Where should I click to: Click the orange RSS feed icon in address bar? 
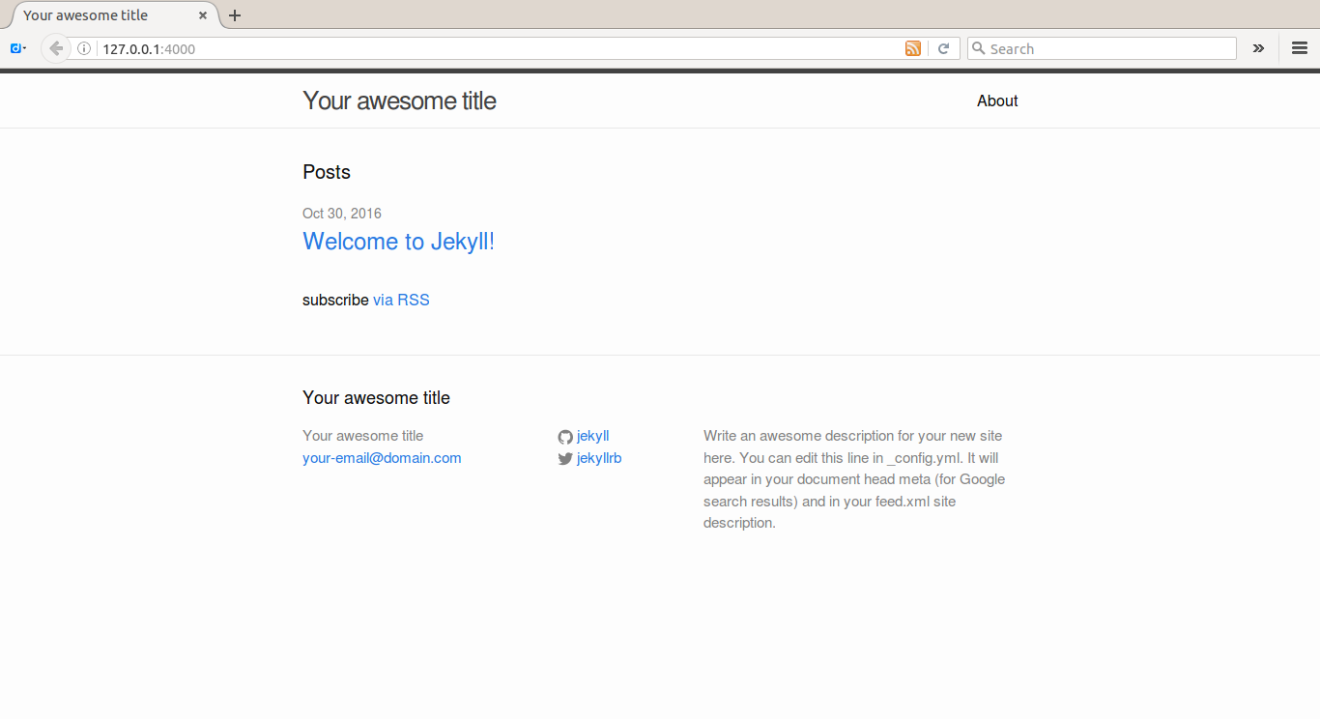[x=912, y=48]
